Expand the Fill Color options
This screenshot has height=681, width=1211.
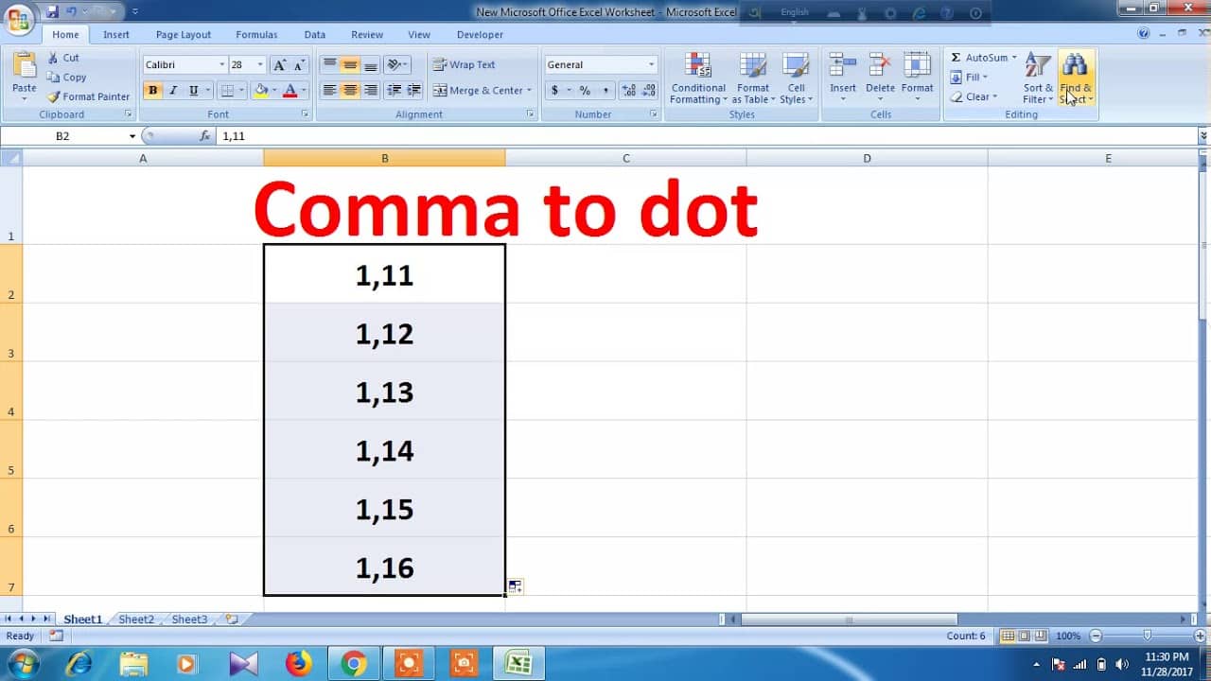[x=272, y=91]
